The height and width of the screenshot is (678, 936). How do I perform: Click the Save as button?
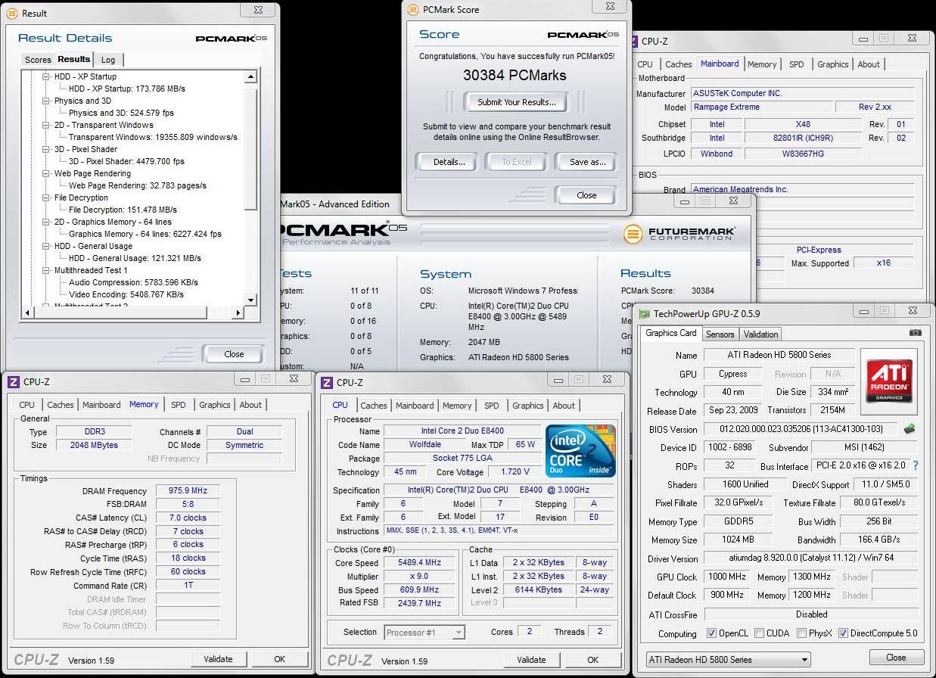coord(588,162)
